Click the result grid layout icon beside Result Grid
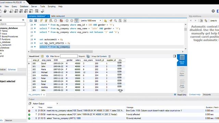 pyautogui.click(x=42, y=56)
